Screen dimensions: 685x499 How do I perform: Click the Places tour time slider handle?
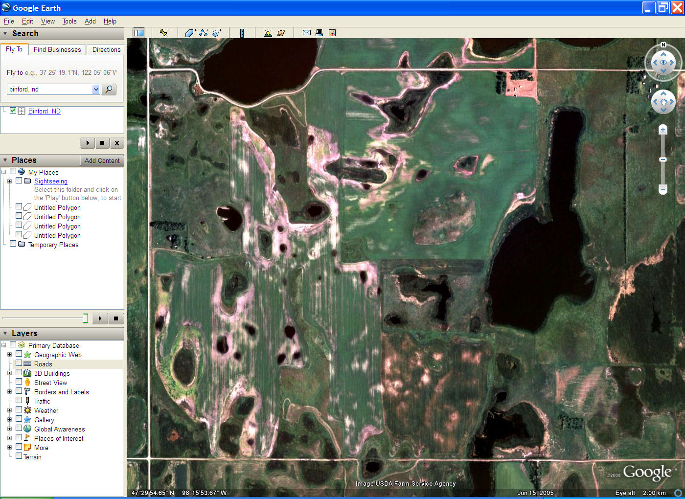coord(85,318)
